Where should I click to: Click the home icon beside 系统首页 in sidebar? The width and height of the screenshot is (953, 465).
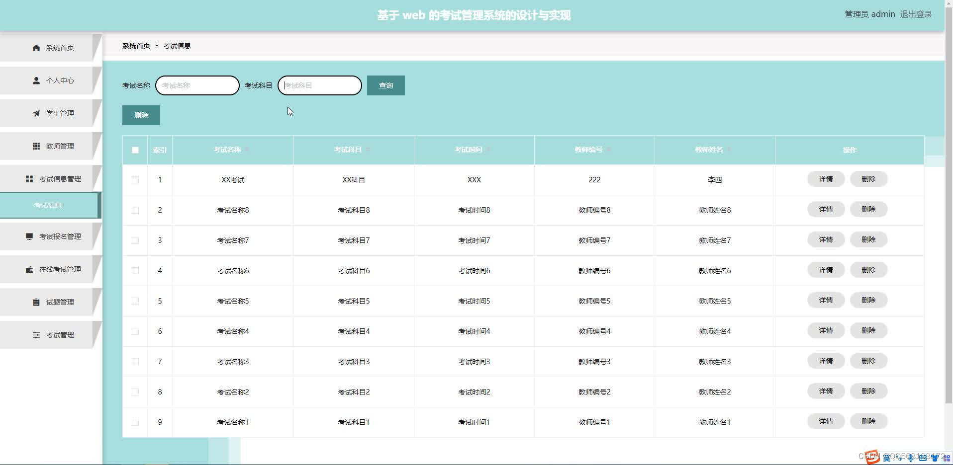tap(36, 48)
